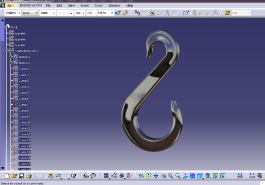
Task: Open the File dropdown on the toolbar
Action: pos(241,13)
